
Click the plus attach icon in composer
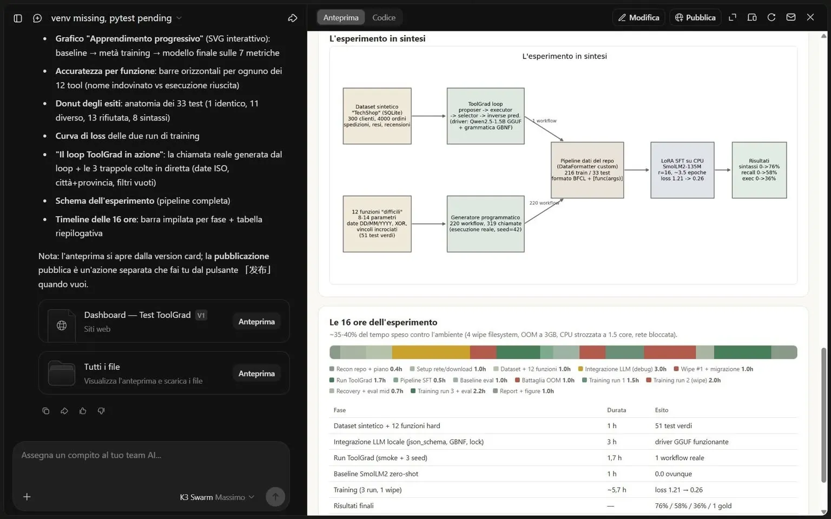tap(27, 497)
